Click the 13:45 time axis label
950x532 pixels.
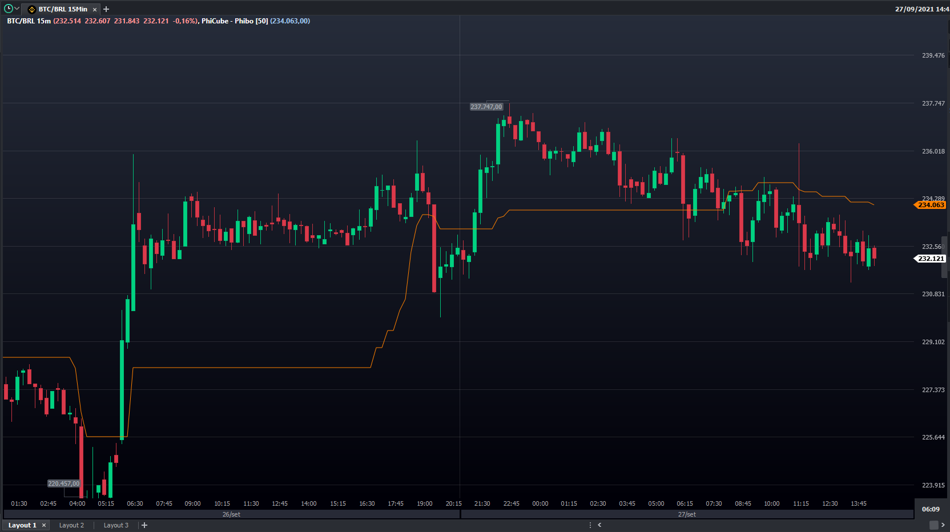(859, 503)
